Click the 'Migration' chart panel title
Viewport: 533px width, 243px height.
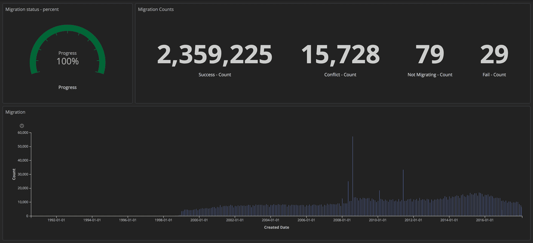[15, 112]
